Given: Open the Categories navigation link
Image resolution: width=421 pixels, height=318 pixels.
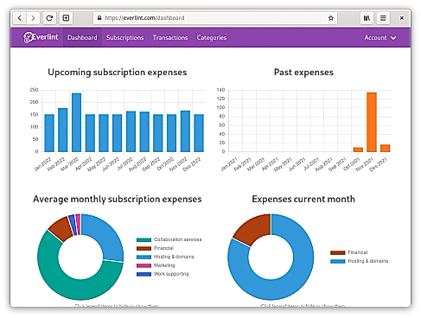Looking at the screenshot, I should tap(212, 37).
